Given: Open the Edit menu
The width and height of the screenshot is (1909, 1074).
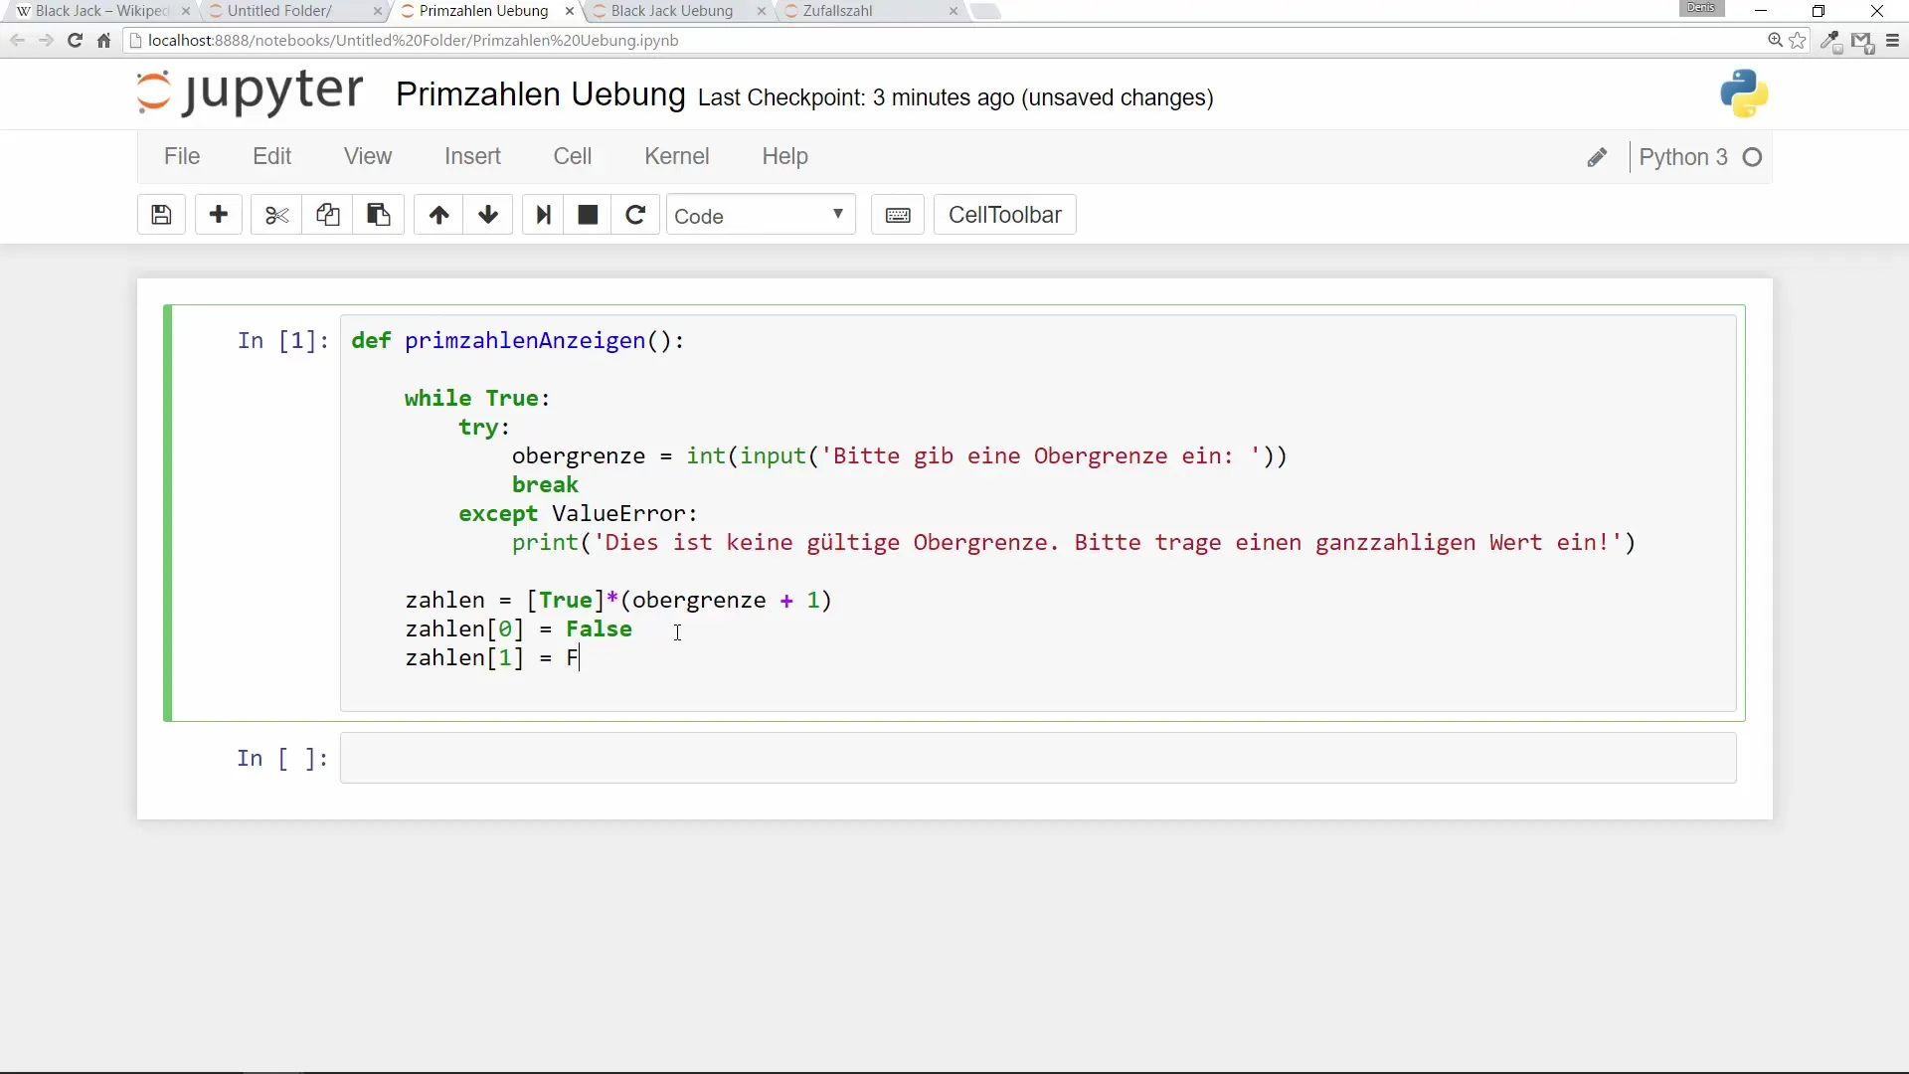Looking at the screenshot, I should (x=271, y=156).
